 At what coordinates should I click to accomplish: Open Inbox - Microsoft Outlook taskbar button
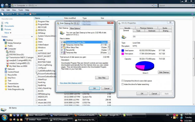pos(37,115)
